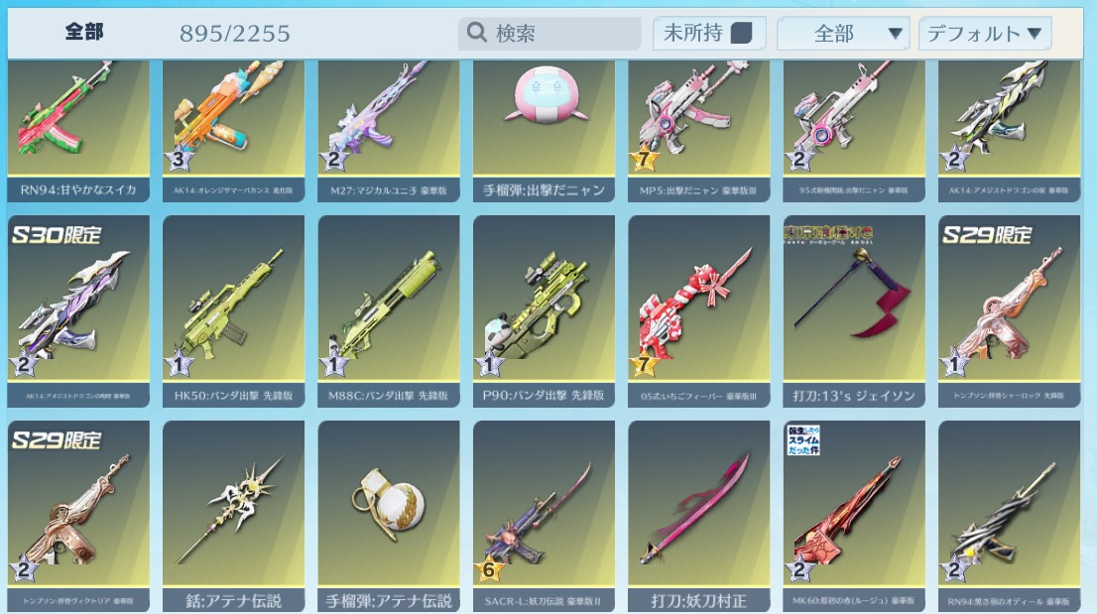Select the strawberry fever red gun

(x=699, y=311)
